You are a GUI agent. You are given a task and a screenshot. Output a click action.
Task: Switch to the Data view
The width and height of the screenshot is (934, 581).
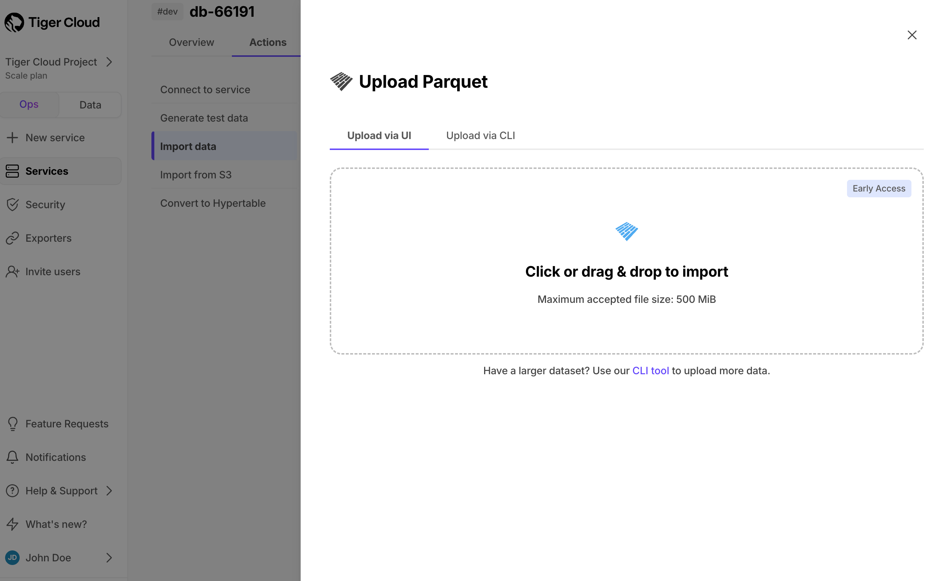90,104
